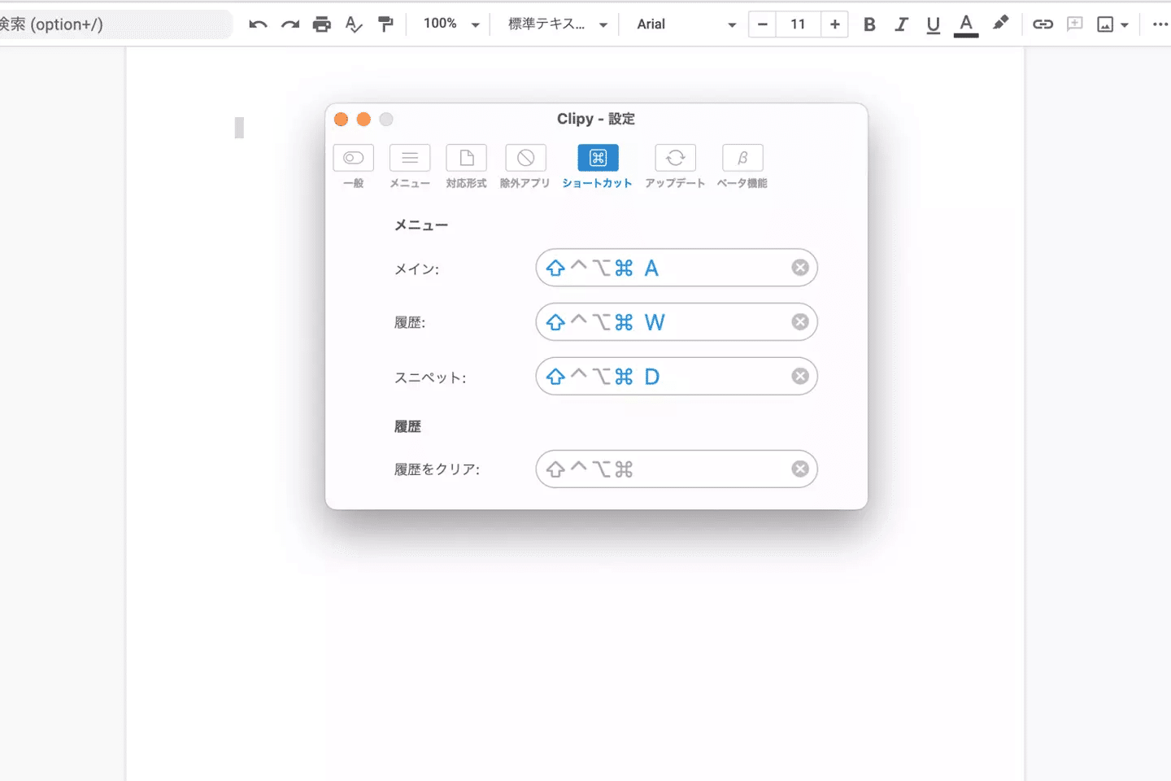Image resolution: width=1171 pixels, height=781 pixels.
Task: Click the add comment icon
Action: point(1074,24)
